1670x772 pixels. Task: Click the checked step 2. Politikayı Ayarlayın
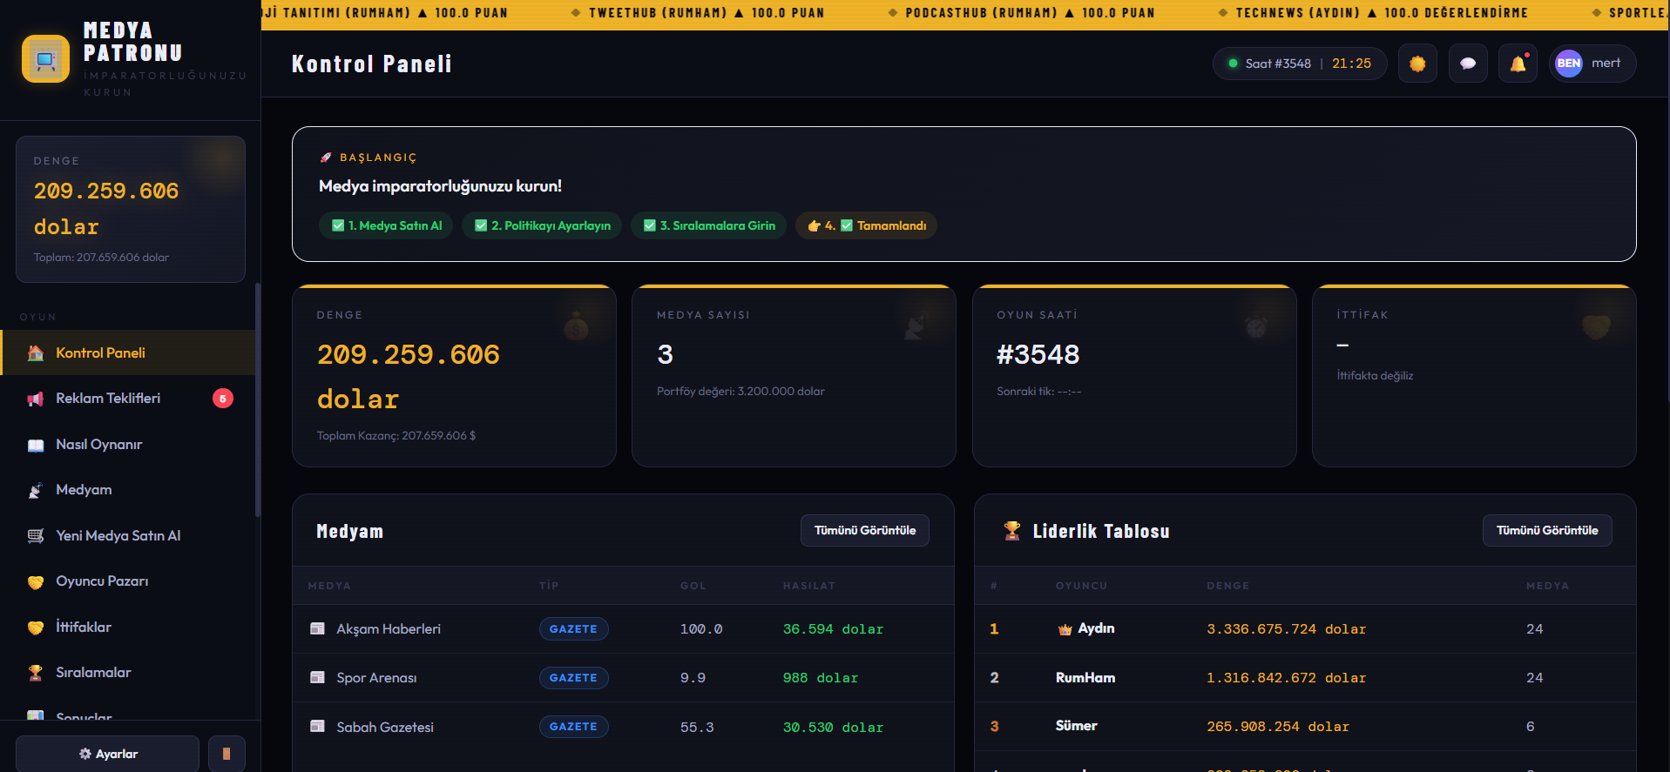coord(542,225)
